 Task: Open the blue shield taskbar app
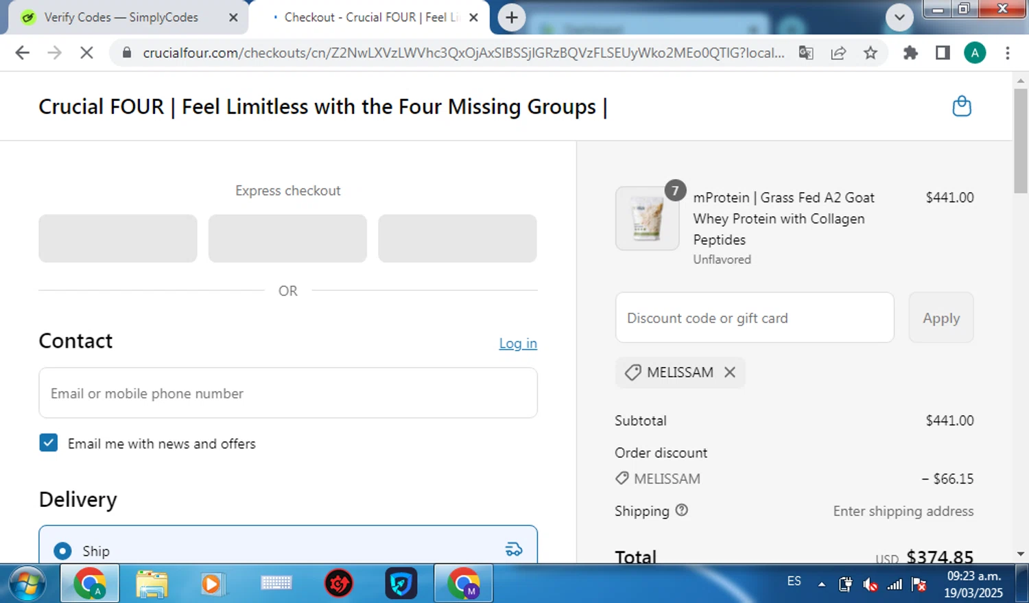coord(401,584)
